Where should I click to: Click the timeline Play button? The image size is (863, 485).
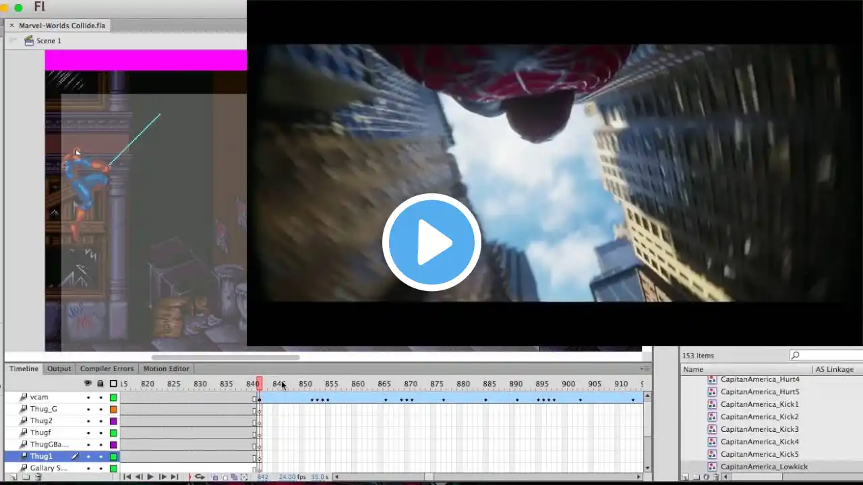tap(150, 477)
